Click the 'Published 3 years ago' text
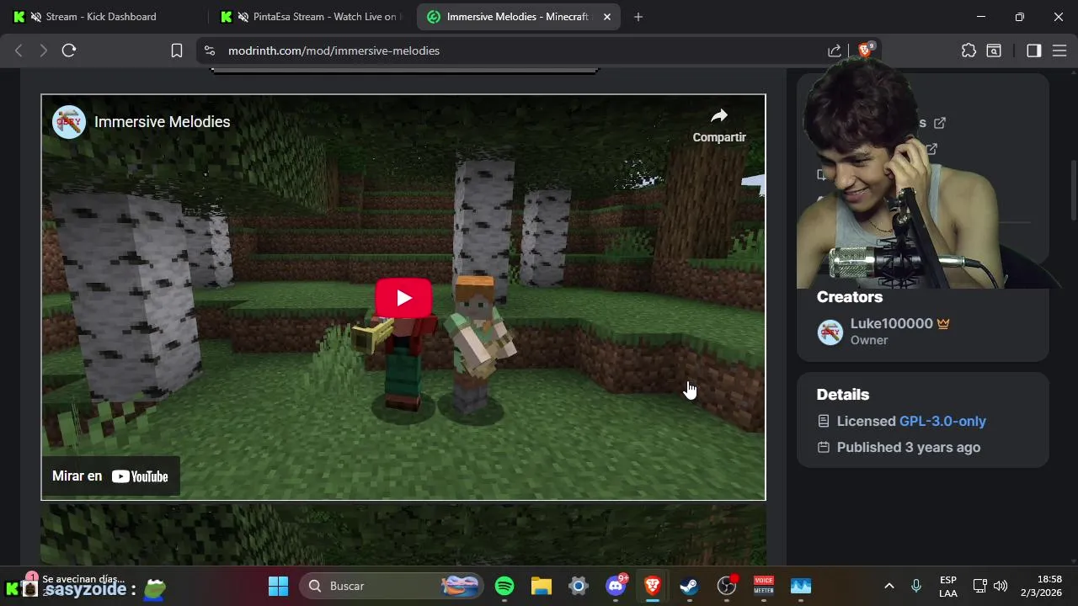Screen dimensions: 1078x606 909,448
